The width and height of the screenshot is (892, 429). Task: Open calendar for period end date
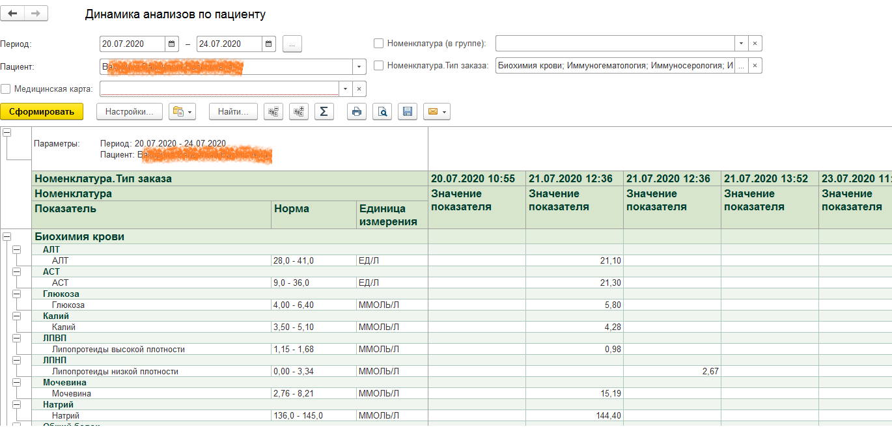269,44
